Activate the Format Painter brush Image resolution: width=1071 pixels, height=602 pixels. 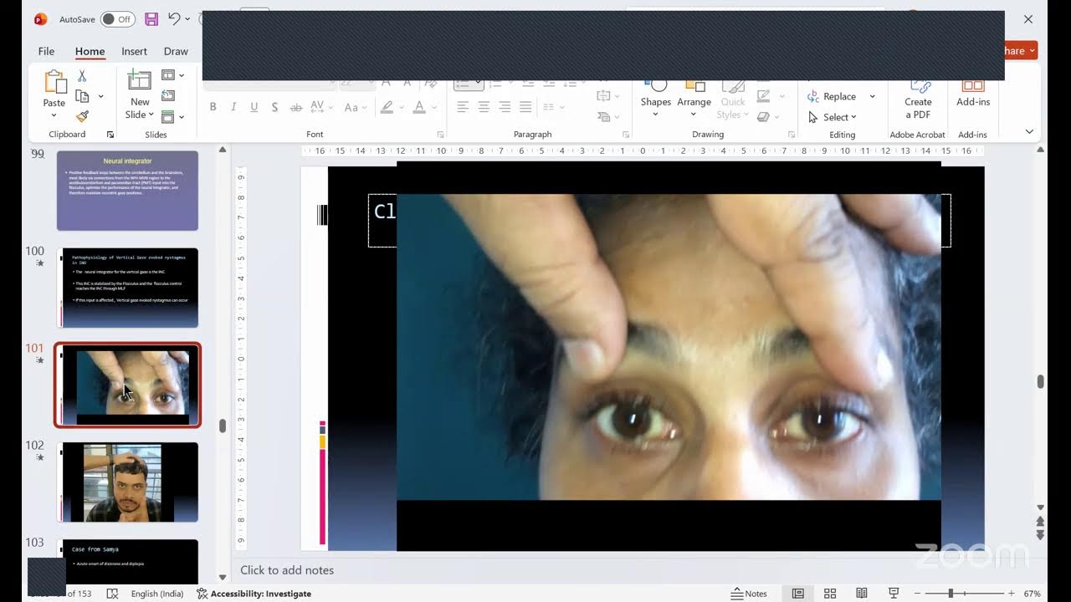tap(82, 116)
